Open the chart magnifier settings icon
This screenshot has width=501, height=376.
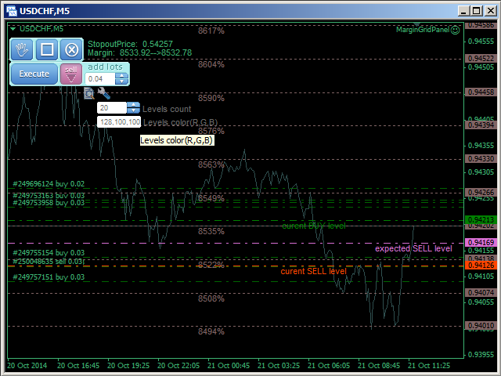pyautogui.click(x=88, y=93)
